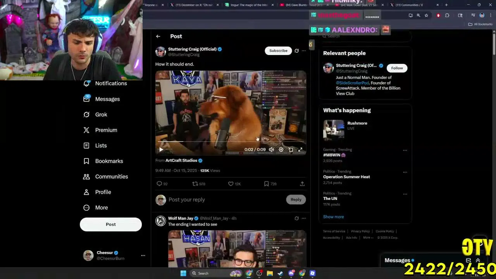Screen dimensions: 496x279
Task: Open Grok from the sidebar
Action: click(95, 114)
